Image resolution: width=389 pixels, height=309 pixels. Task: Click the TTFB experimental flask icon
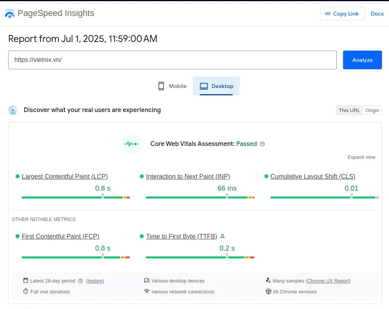223,236
